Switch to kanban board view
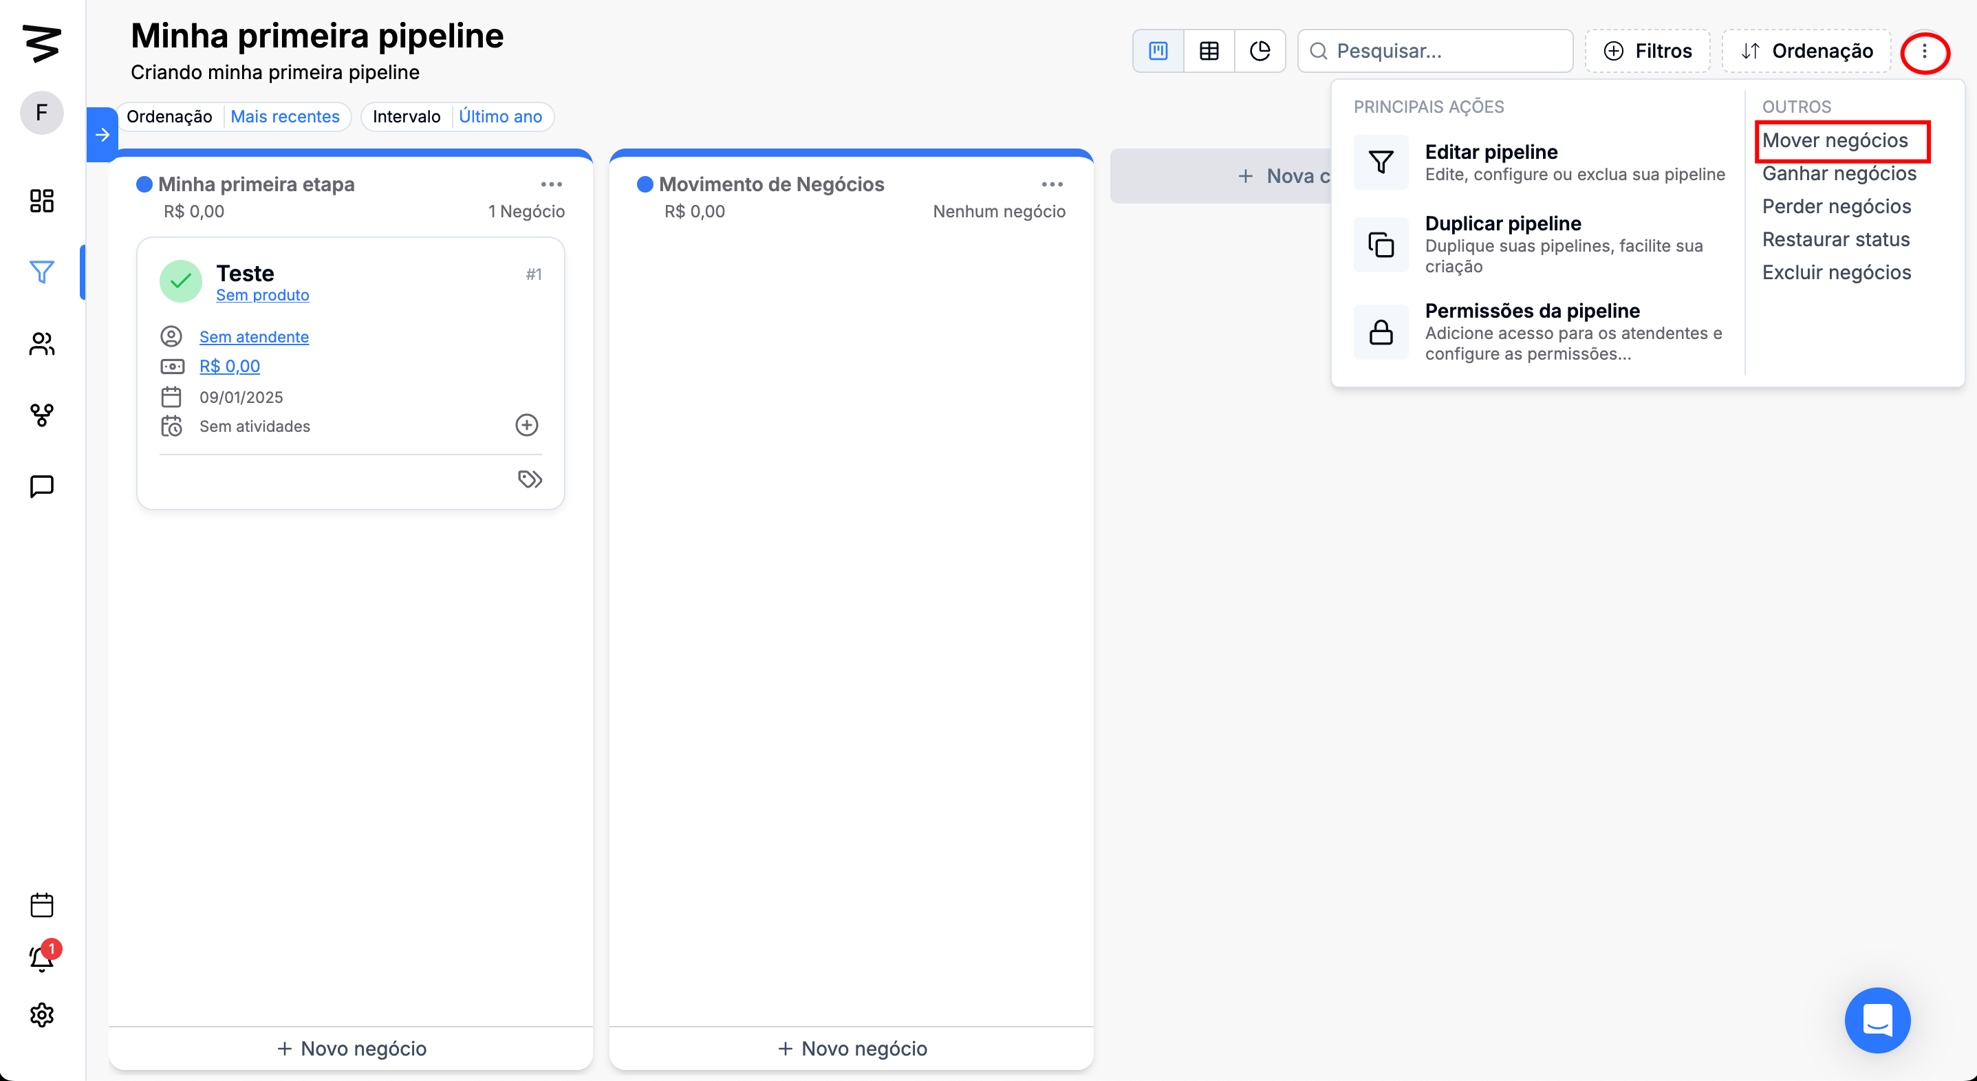Screen dimensions: 1977x1081 (1158, 51)
